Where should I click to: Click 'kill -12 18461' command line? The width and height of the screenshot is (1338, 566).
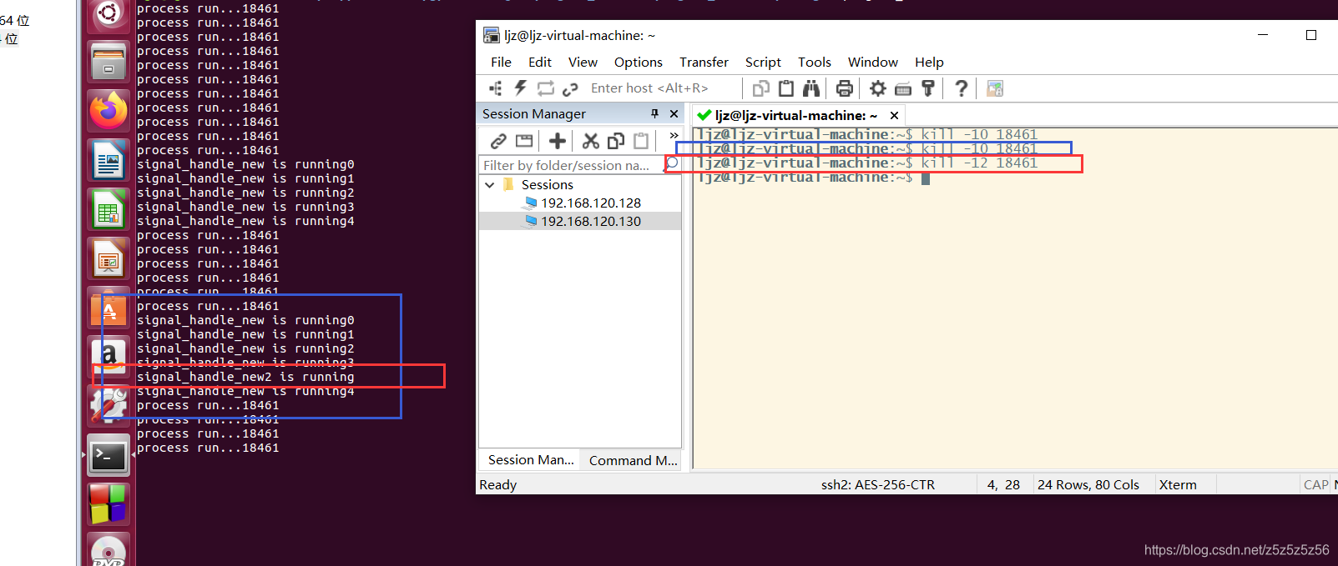[979, 163]
